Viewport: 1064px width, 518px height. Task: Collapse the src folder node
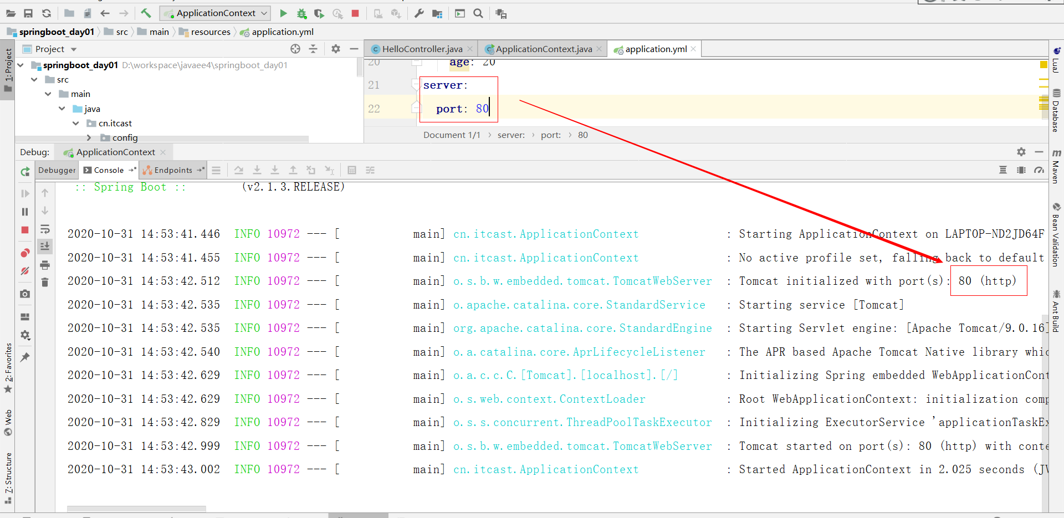(34, 80)
